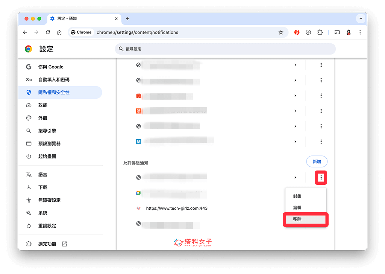Open more actions for blue M icon site
The height and width of the screenshot is (274, 385).
[x=321, y=142]
